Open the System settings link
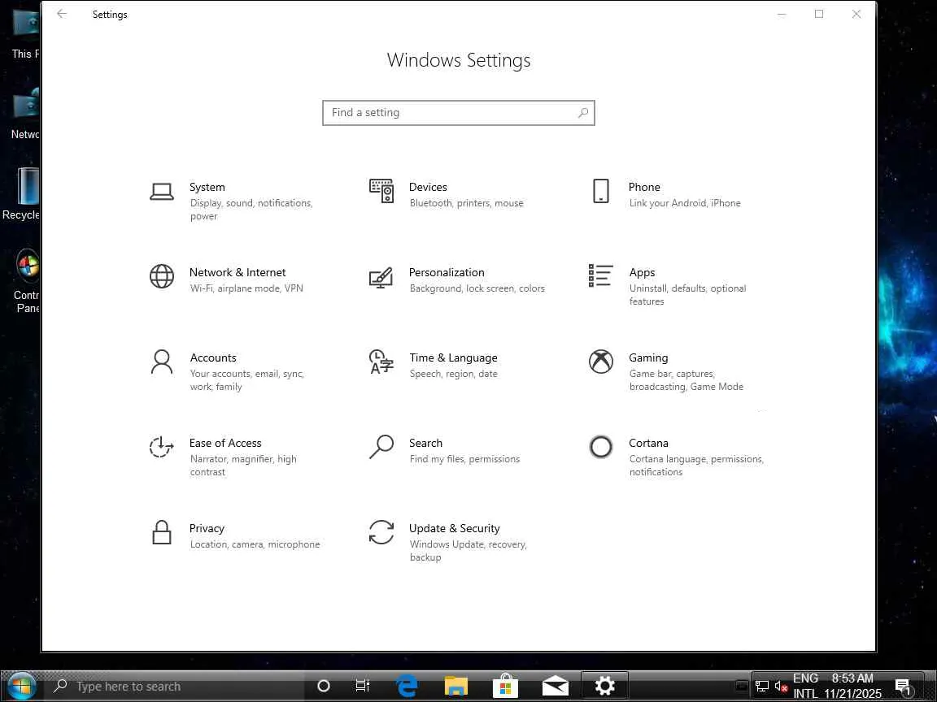The height and width of the screenshot is (702, 937). pyautogui.click(x=207, y=187)
